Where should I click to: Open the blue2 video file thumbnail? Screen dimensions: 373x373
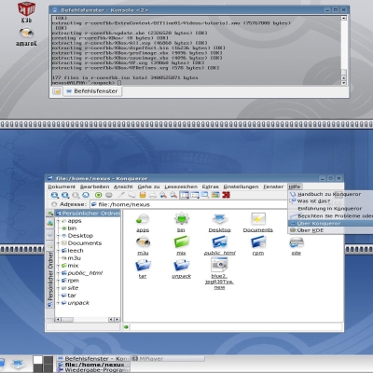(x=219, y=265)
